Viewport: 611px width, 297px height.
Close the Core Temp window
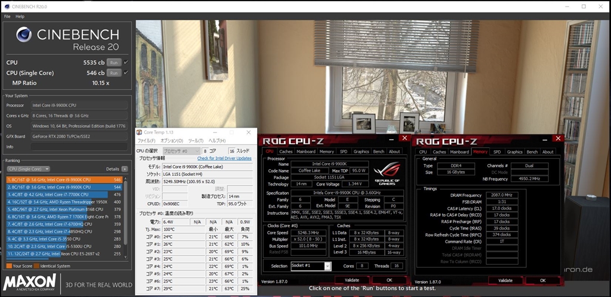[249, 132]
